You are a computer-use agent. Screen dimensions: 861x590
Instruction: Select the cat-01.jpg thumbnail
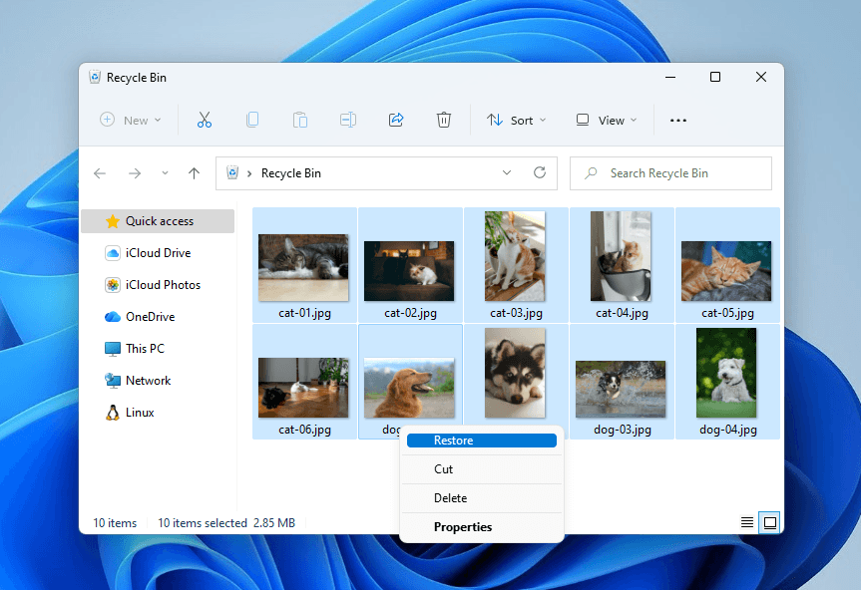point(303,267)
